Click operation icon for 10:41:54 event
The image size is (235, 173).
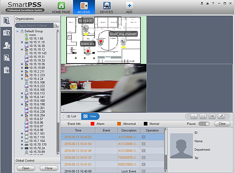click(143, 144)
